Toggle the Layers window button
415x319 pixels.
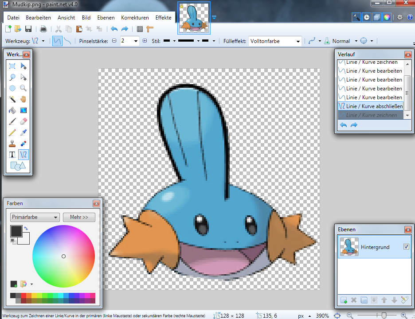(376, 17)
